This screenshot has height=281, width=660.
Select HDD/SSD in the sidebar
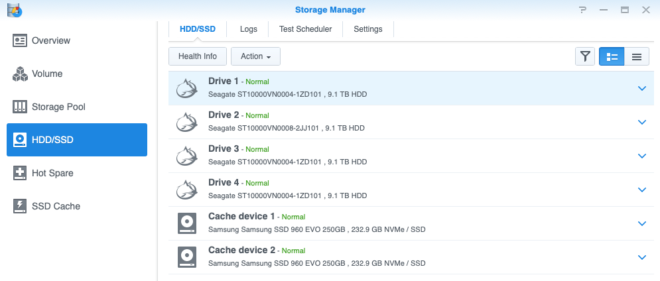click(x=77, y=140)
